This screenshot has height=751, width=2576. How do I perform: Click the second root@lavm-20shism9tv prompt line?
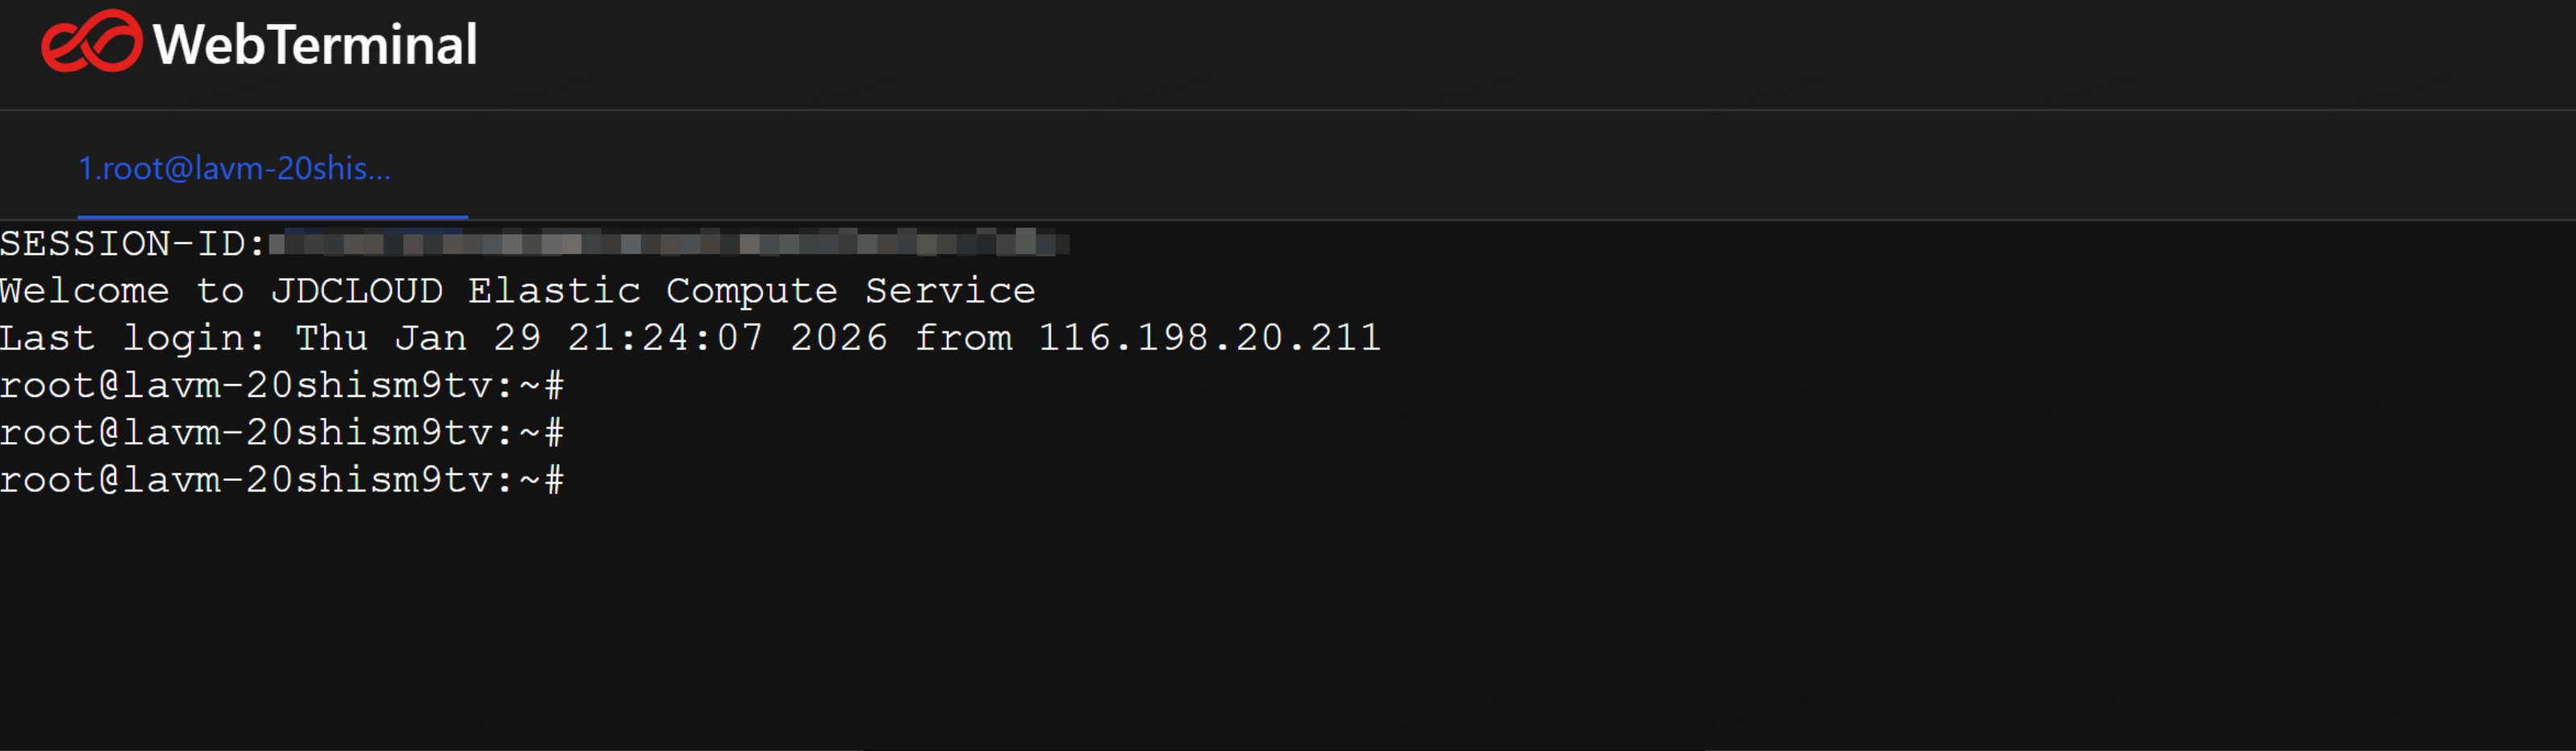click(281, 433)
